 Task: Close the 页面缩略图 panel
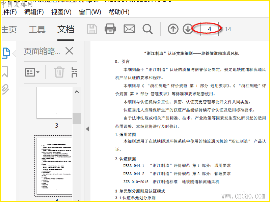[70, 51]
